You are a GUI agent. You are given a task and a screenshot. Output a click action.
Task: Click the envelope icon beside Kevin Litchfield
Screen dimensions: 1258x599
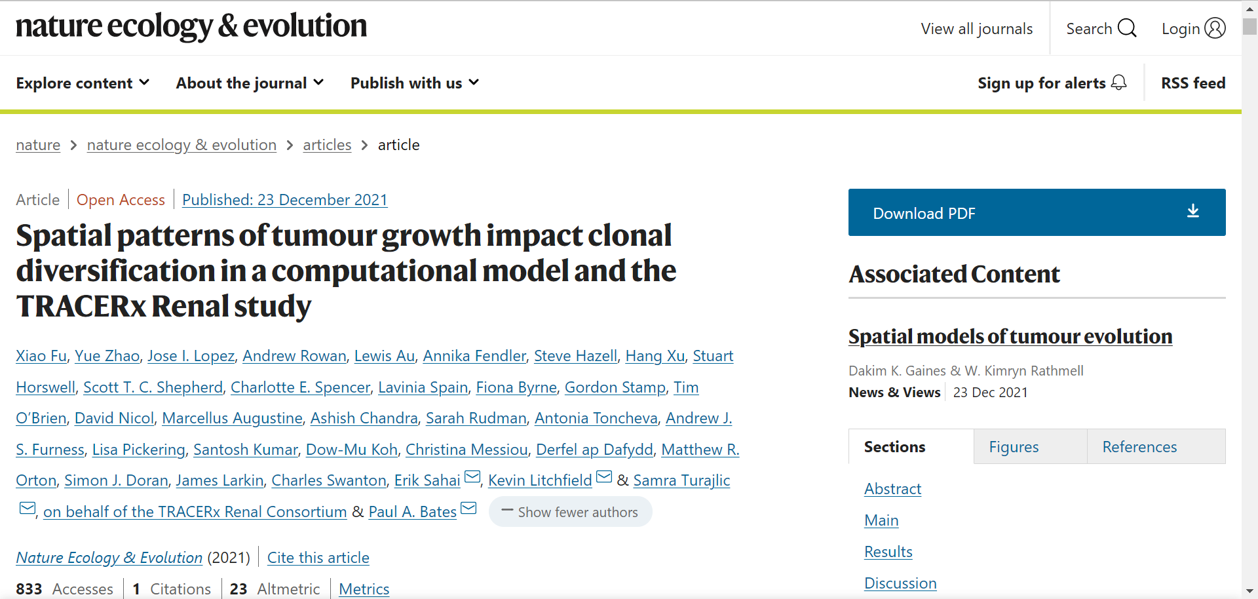tap(604, 477)
